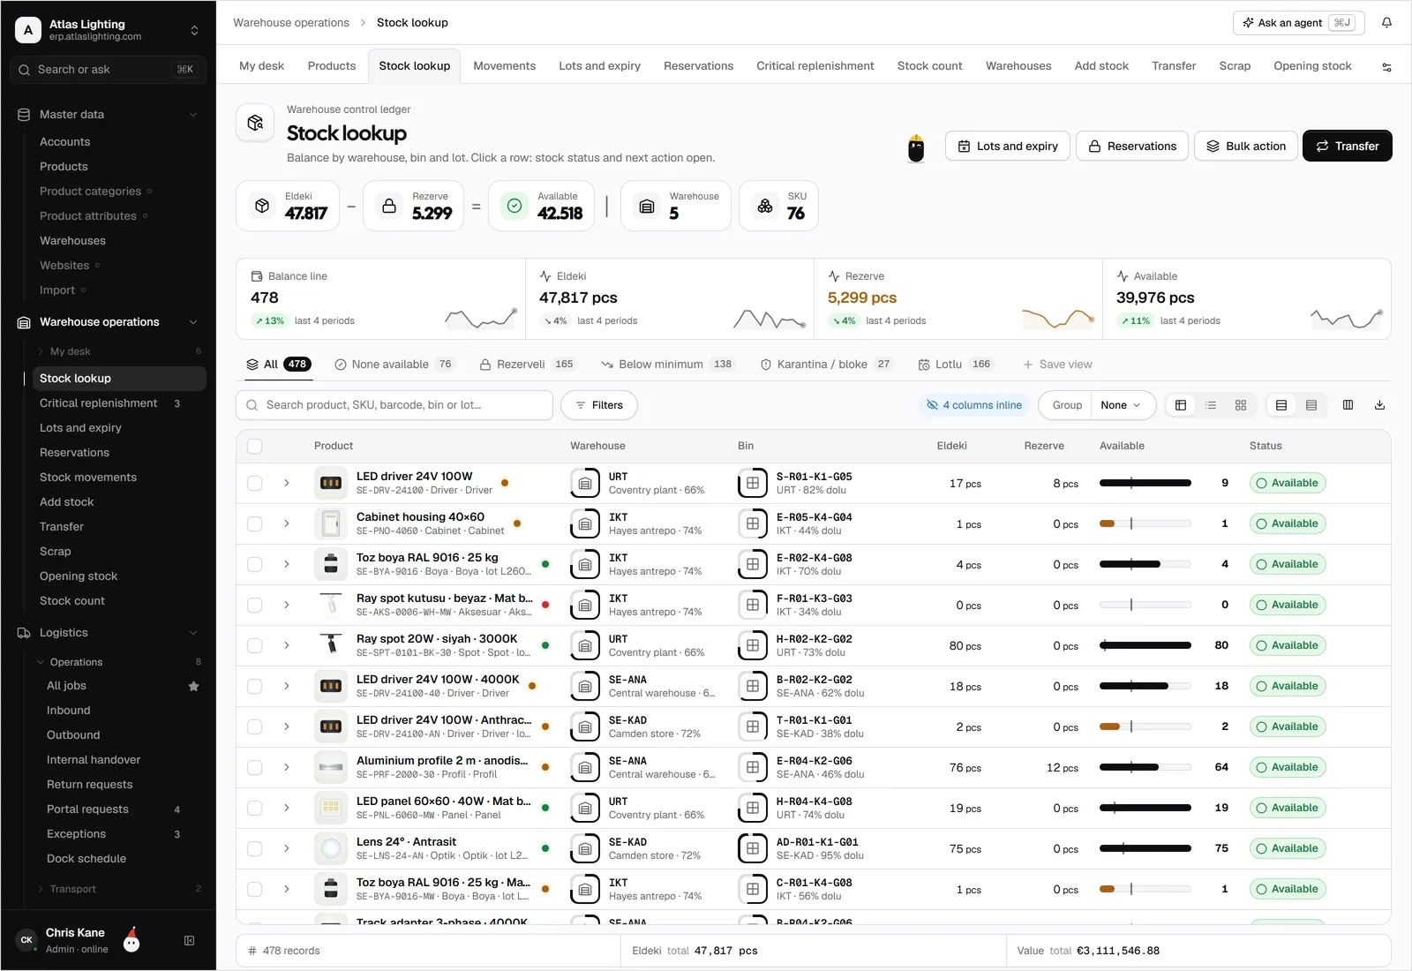Open the column configuration icon

tap(1348, 405)
